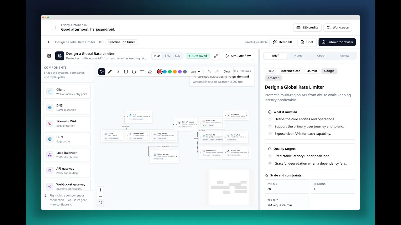Screen dimensions: 401x225
Task: Zoom out on the canvas
Action: (x=100, y=196)
